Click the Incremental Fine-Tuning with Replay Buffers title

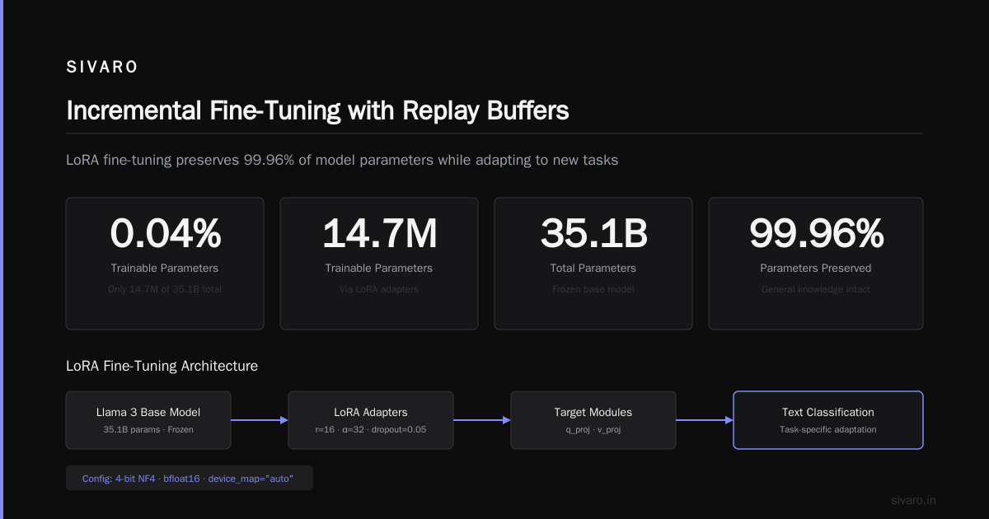[317, 110]
